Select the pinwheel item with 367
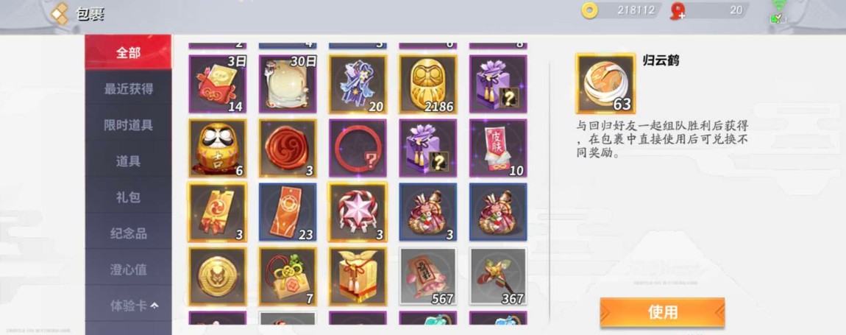Viewport: 846px width, 335px height. 498,277
